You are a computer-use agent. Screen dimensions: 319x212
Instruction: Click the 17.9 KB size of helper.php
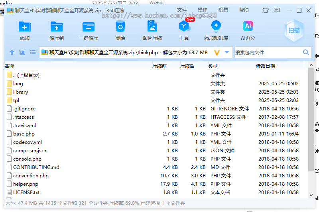(x=169, y=184)
